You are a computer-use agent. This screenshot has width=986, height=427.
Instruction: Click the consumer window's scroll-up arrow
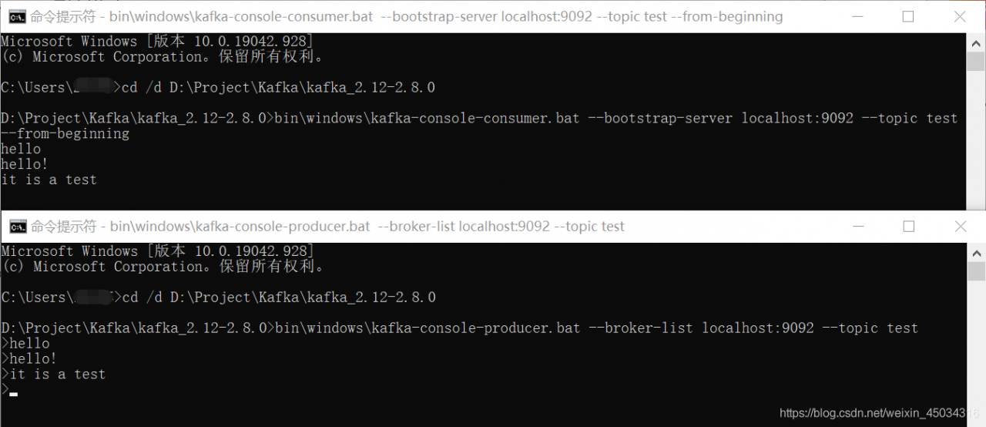coord(976,42)
